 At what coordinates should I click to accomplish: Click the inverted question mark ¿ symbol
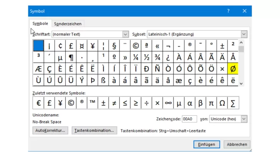(168, 57)
